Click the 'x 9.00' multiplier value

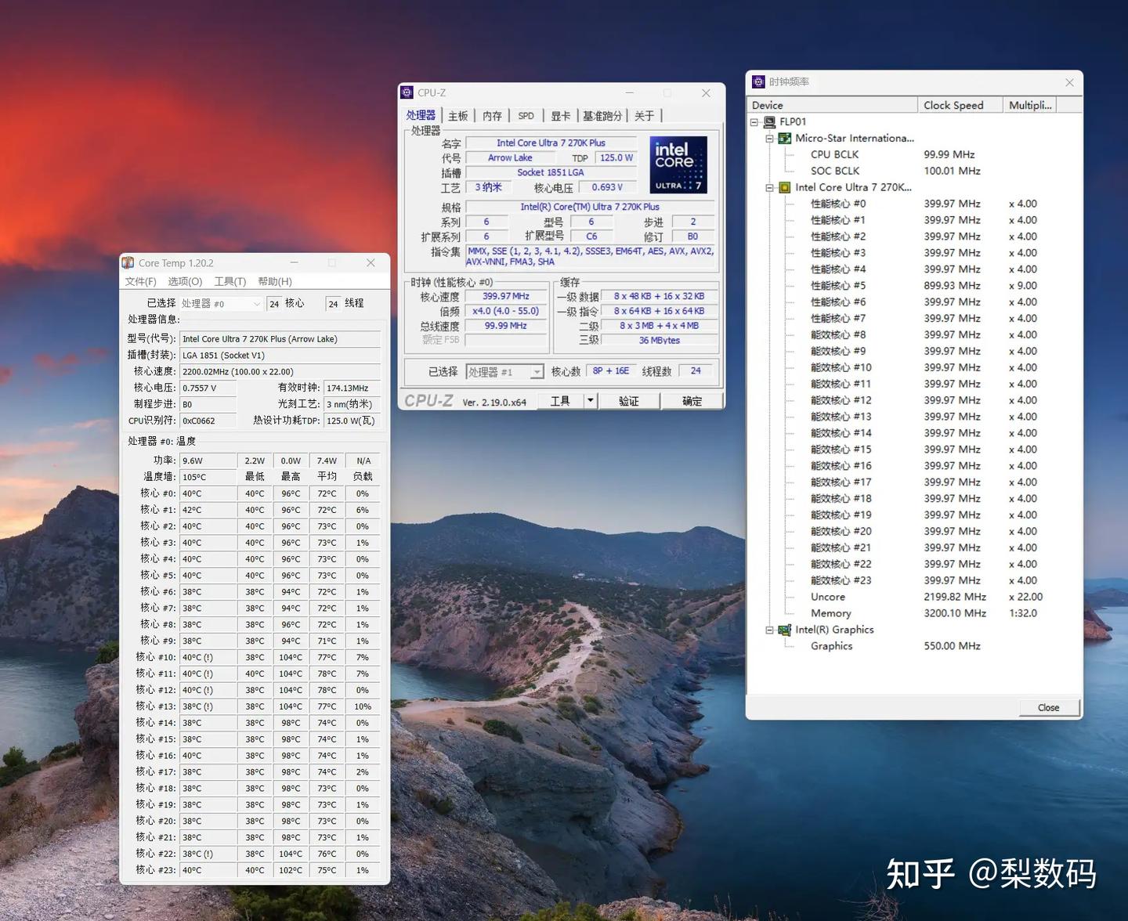click(x=1023, y=286)
